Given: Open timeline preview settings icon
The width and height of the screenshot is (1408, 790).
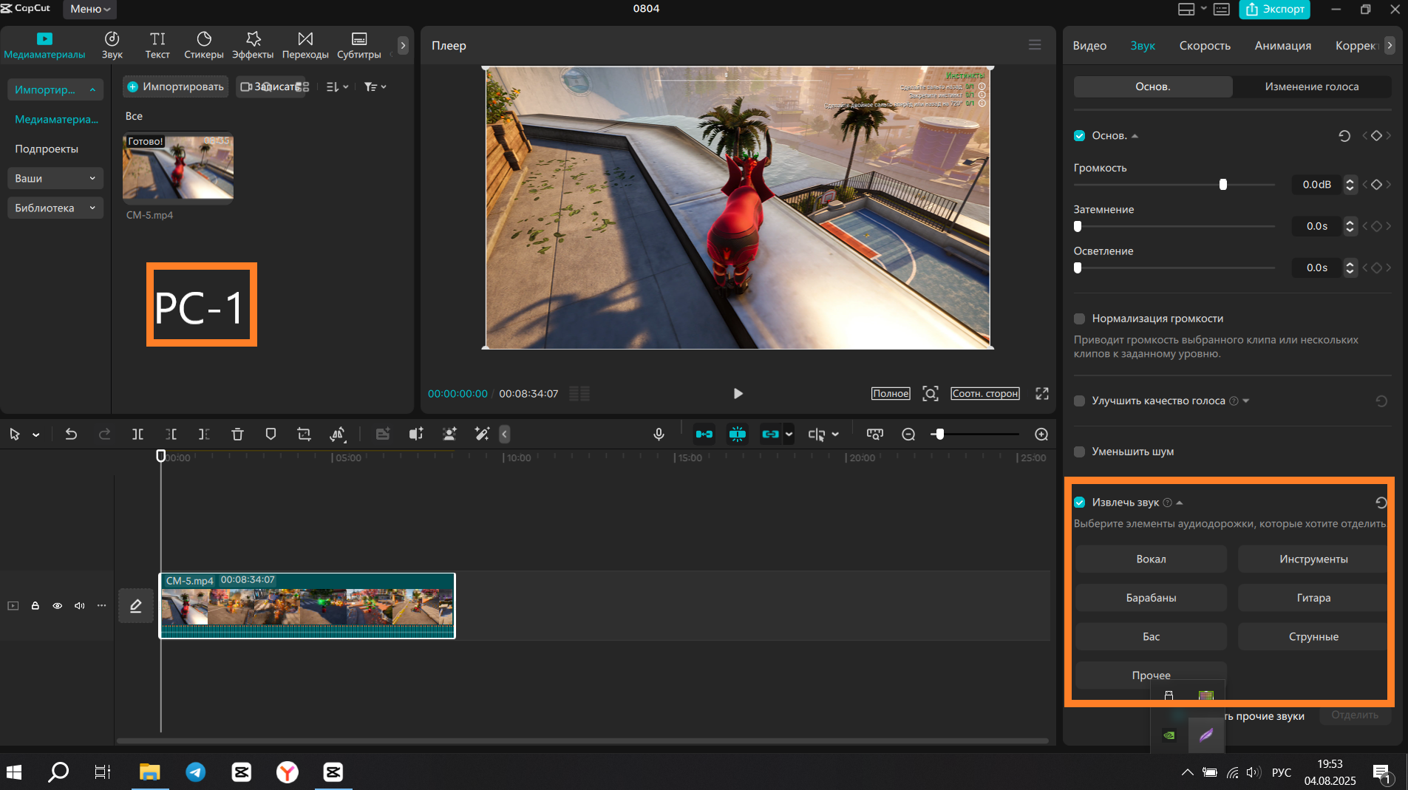Looking at the screenshot, I should [875, 435].
